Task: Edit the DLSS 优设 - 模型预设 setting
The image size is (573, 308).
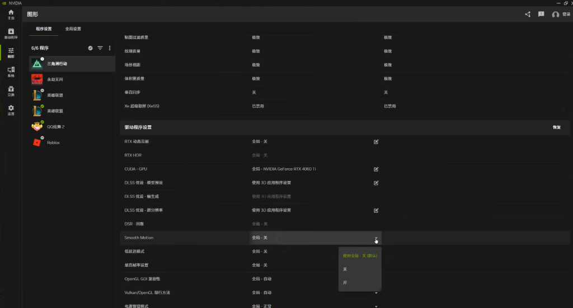Action: click(x=376, y=183)
